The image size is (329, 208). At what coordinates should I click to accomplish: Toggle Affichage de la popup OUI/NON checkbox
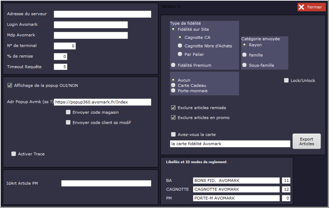coord(10,85)
